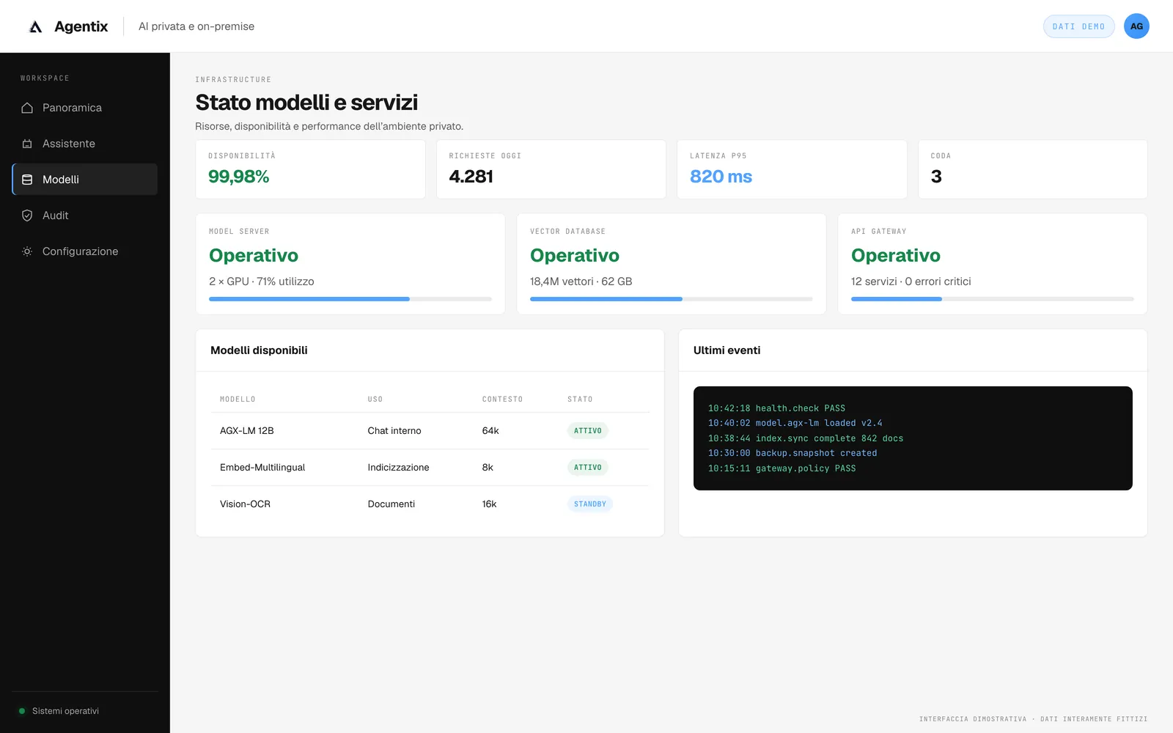Click the MODELLO column header
Screen dimensions: 1173x733
pyautogui.click(x=238, y=399)
